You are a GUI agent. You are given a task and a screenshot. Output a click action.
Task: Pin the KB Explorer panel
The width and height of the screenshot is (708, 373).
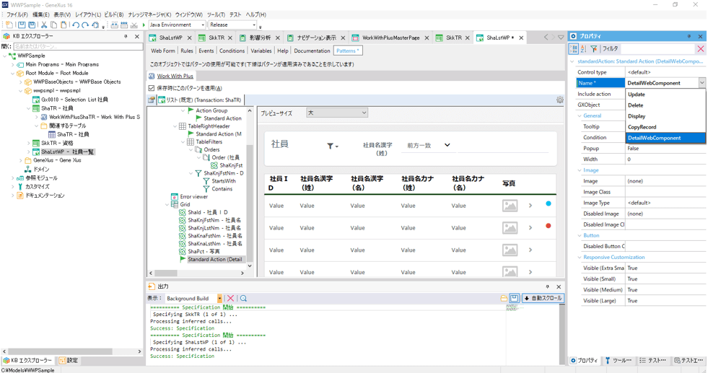126,36
